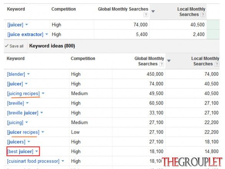The height and width of the screenshot is (169, 225).
Task: Expand dropdown arrow beside [blender] keyword
Action: 28,74
